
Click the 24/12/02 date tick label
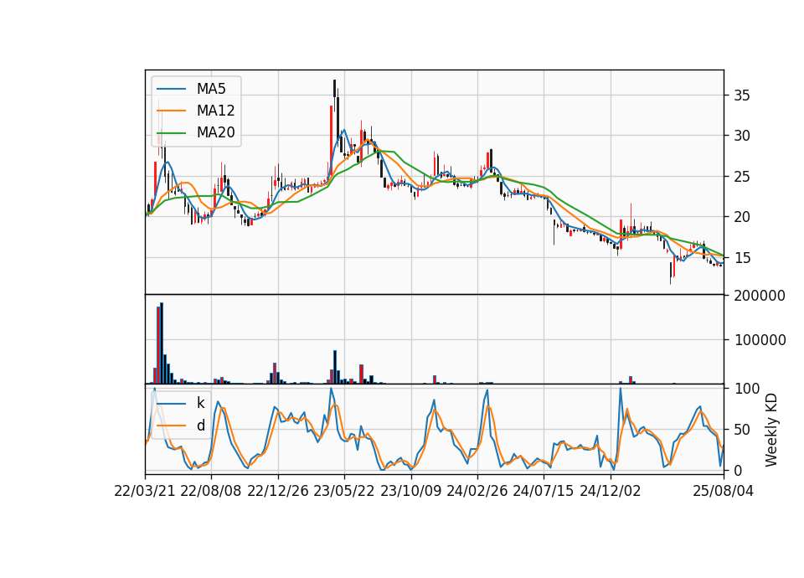click(x=611, y=491)
